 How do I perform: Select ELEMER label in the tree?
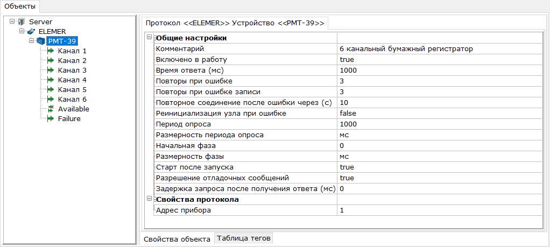[52, 31]
